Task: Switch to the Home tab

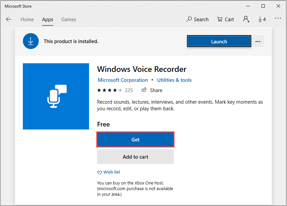Action: point(27,20)
